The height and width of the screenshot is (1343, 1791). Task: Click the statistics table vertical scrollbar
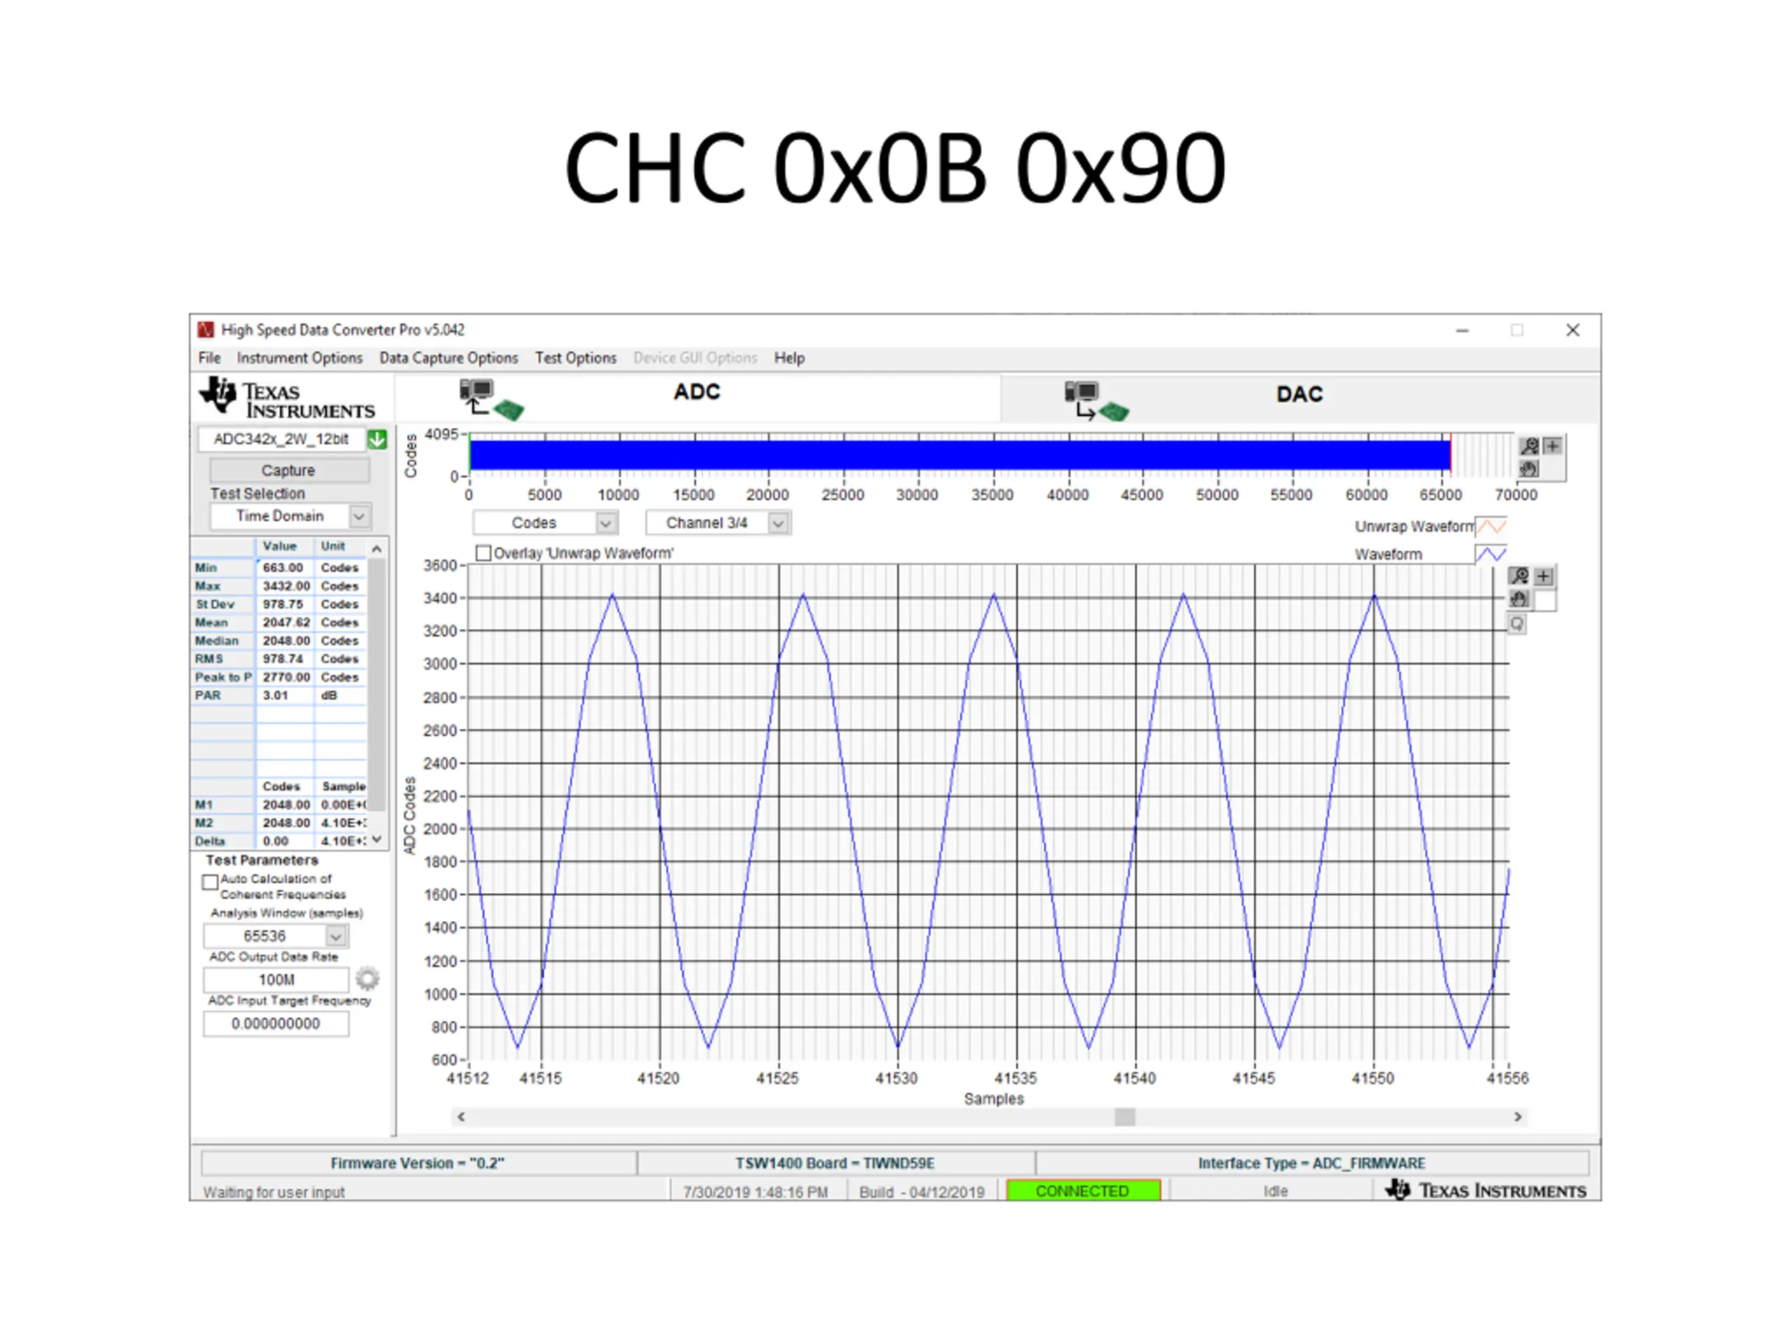pyautogui.click(x=376, y=684)
